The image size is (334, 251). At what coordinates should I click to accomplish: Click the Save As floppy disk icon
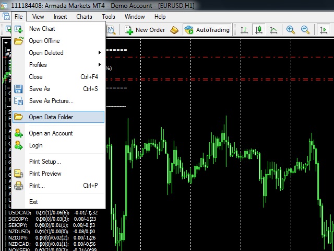point(18,89)
